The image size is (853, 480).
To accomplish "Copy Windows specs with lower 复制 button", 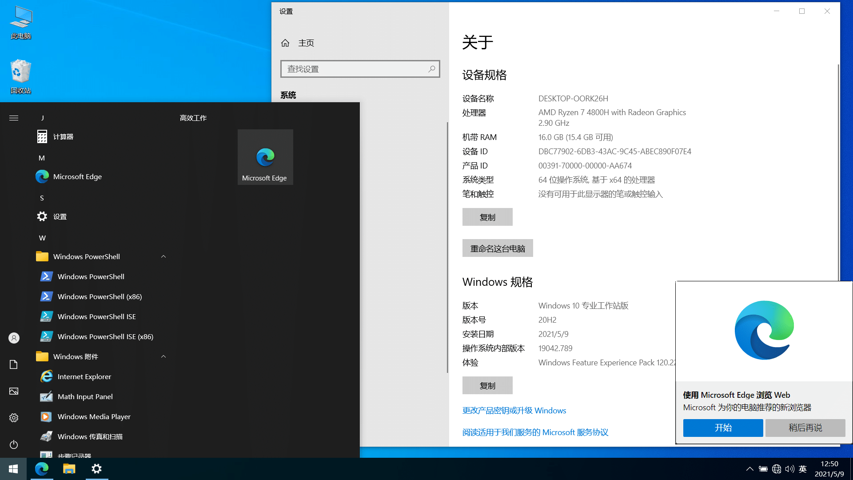I will pos(487,385).
